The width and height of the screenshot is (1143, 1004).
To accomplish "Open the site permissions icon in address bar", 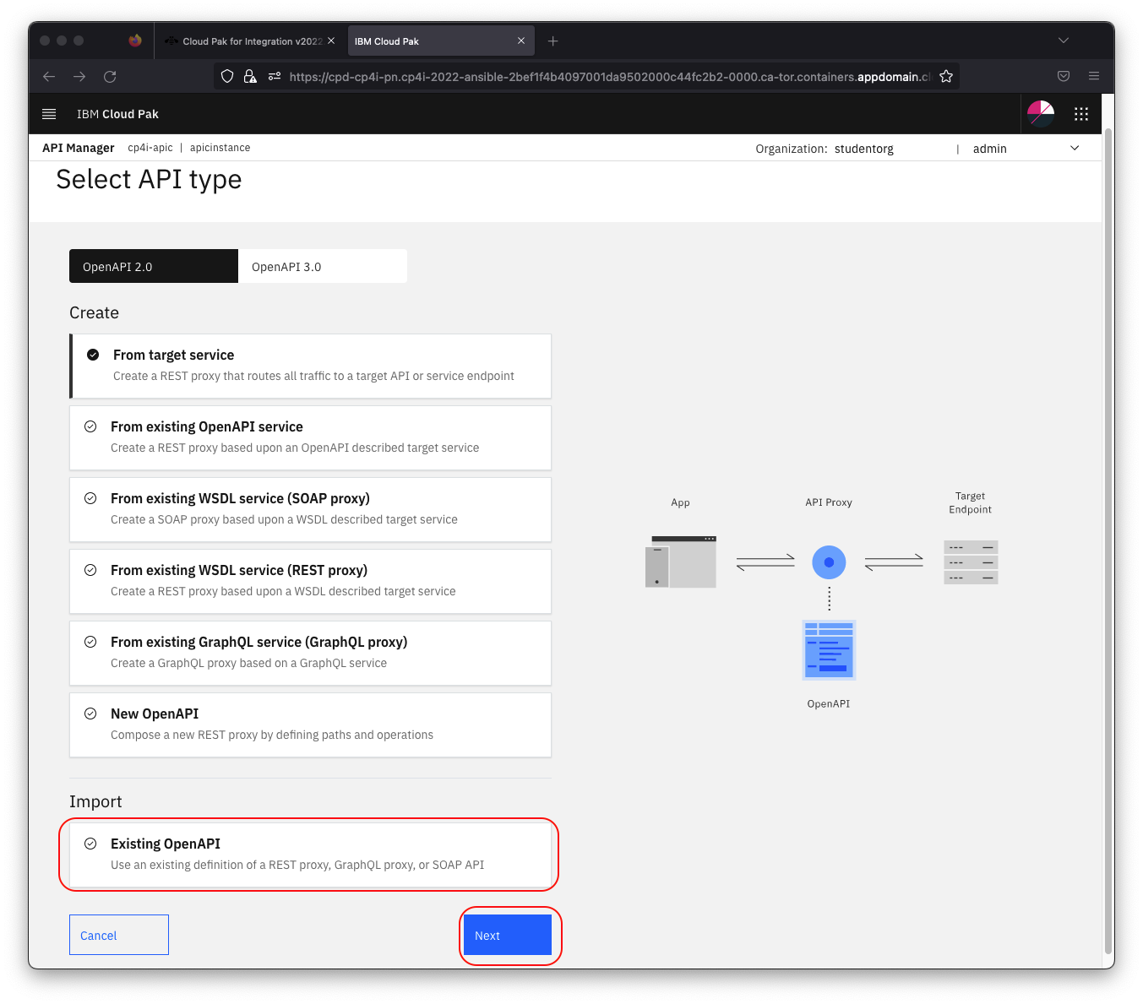I will point(275,76).
